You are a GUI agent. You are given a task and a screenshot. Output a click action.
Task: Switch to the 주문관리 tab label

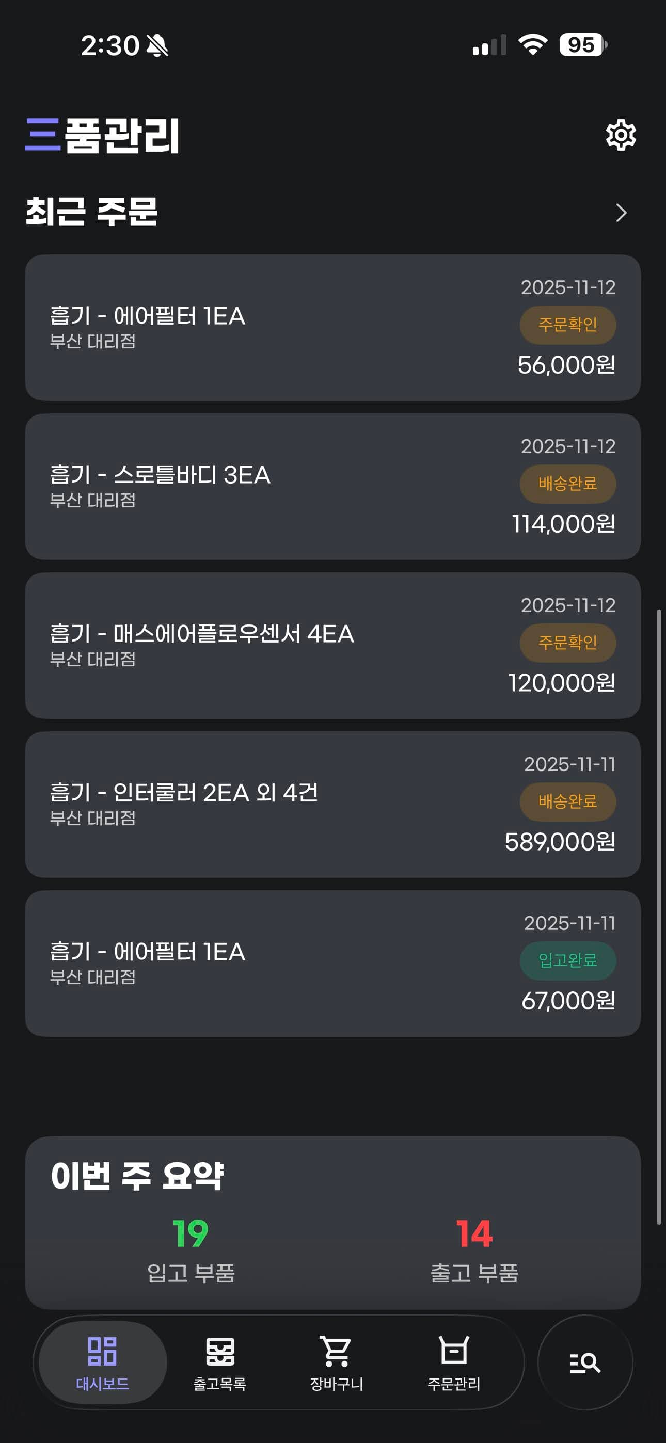coord(453,1384)
